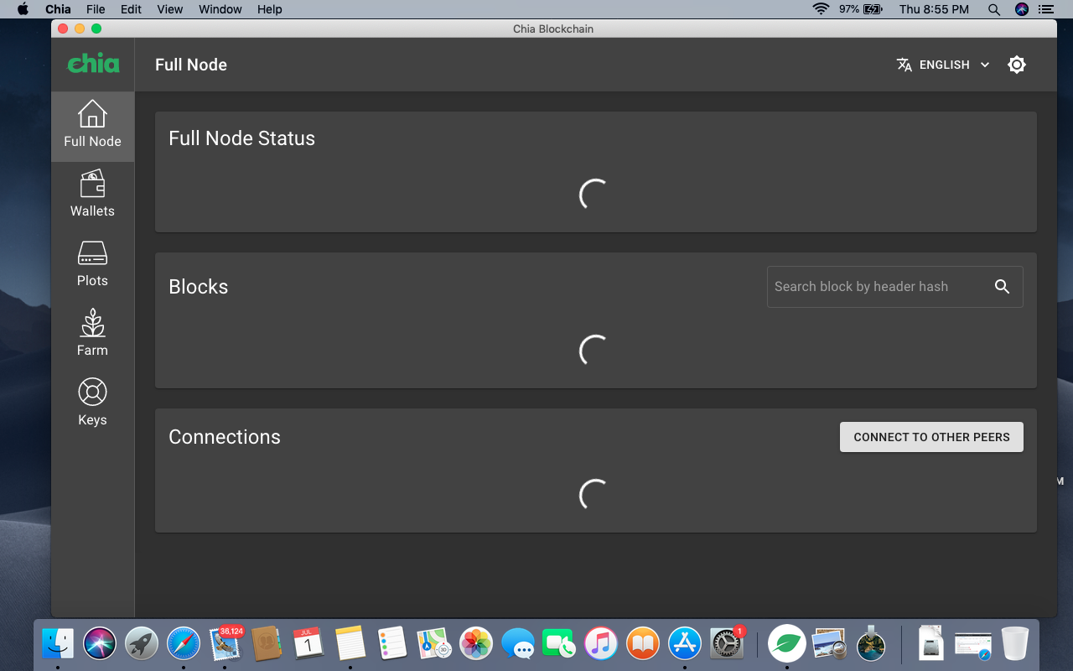Open Trash in the Dock
Viewport: 1073px width, 671px height.
coord(1014,643)
